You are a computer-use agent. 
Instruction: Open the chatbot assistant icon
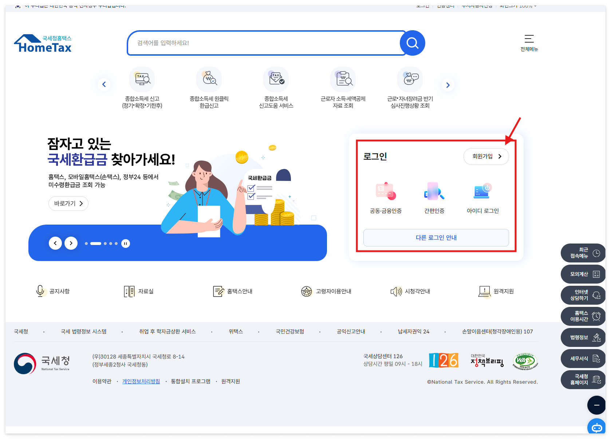click(596, 427)
